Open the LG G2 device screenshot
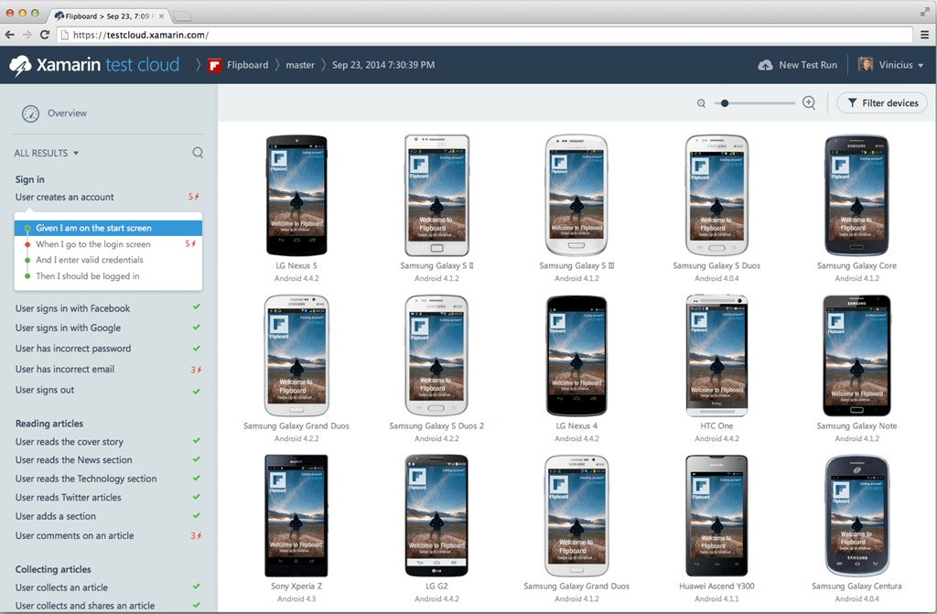Image resolution: width=937 pixels, height=614 pixels. pyautogui.click(x=436, y=516)
